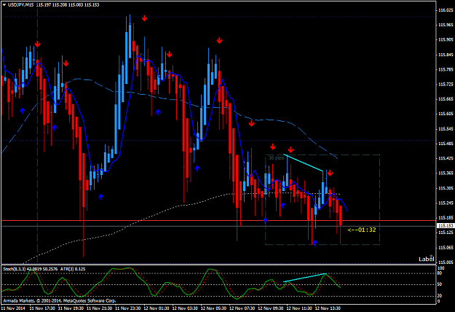Click price axis value 116.025
Viewport: 455px width, 312px height.
pos(446,10)
